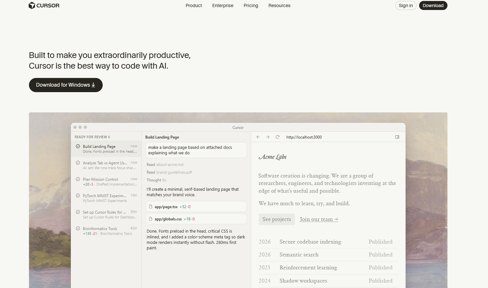Click the download arrow icon on Download for Windows
Viewport: 488px width, 288px height.
pyautogui.click(x=93, y=85)
